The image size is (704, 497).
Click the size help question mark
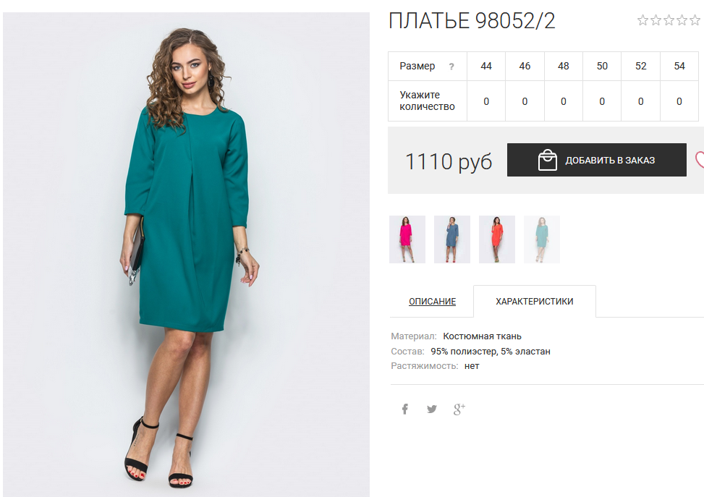click(x=451, y=67)
